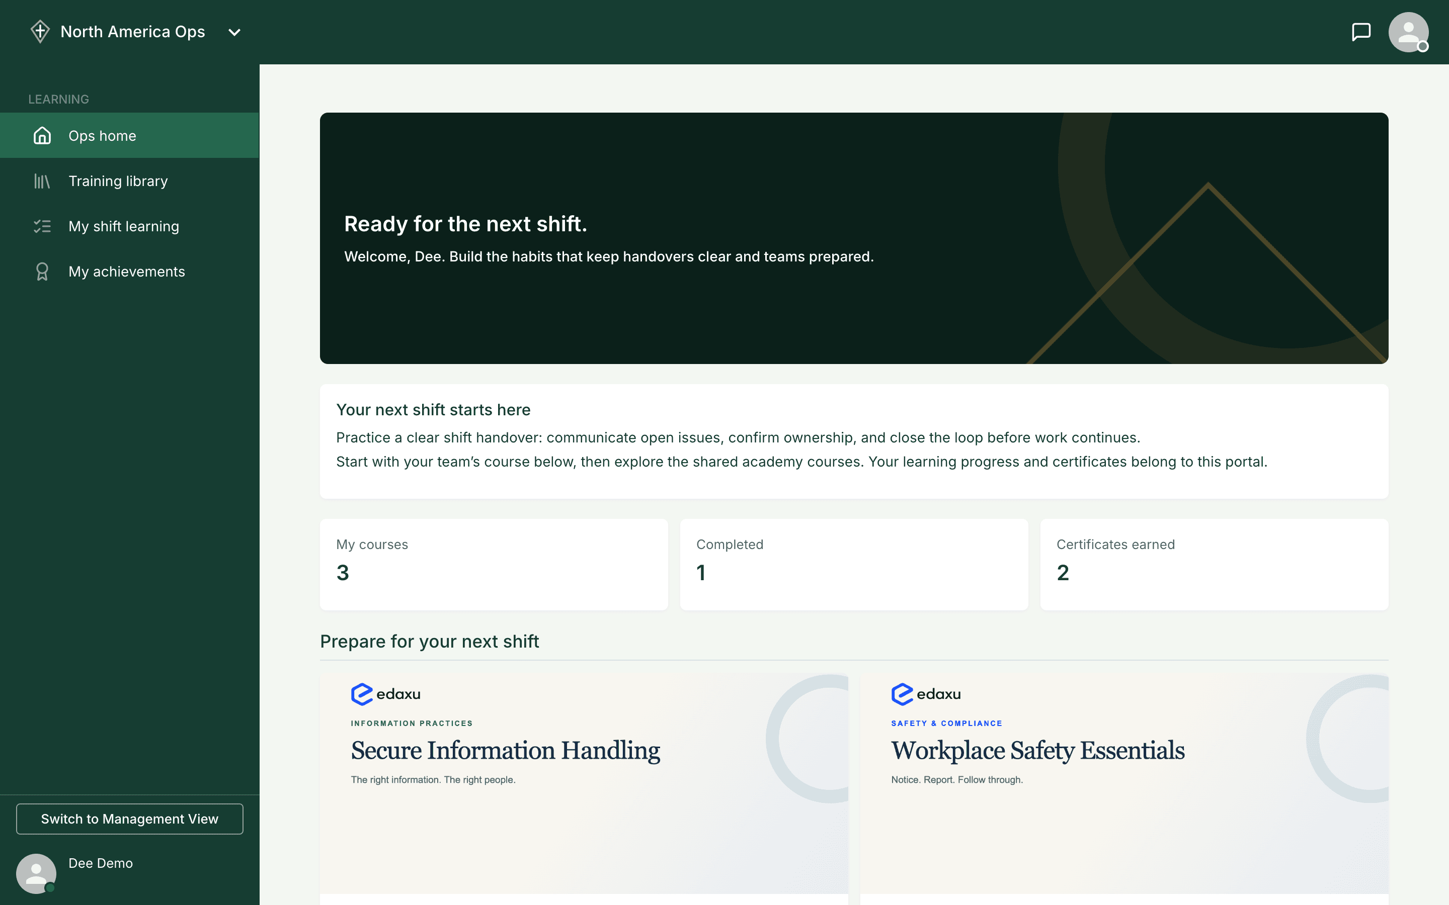Open My achievements

pos(129,271)
